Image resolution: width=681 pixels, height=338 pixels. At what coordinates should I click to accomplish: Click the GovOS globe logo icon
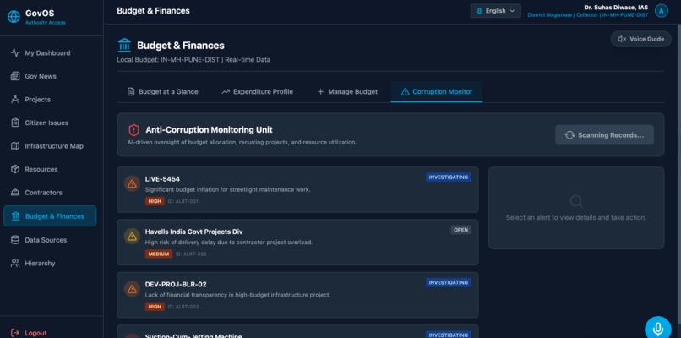pos(14,17)
